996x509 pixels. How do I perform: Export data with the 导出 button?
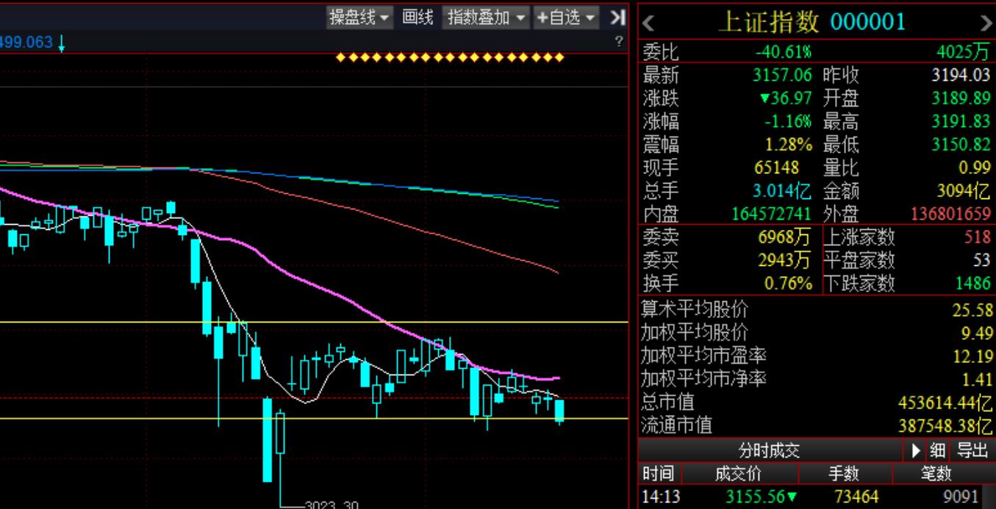point(972,450)
